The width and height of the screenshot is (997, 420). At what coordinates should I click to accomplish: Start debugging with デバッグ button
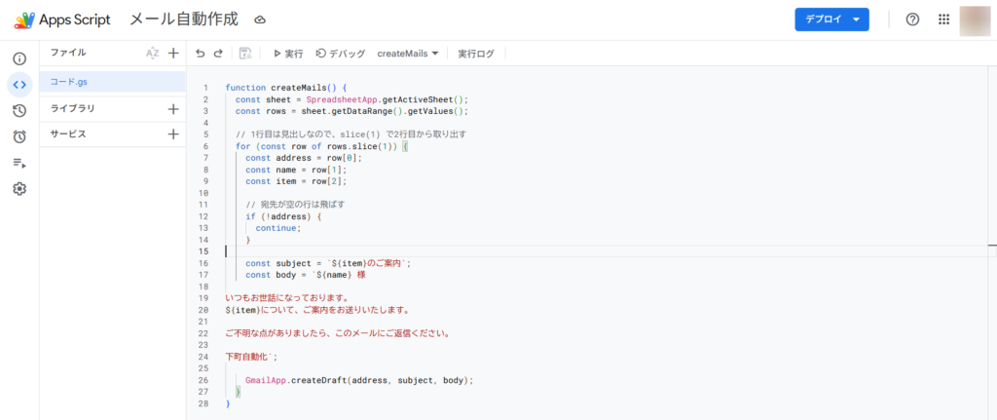point(341,54)
